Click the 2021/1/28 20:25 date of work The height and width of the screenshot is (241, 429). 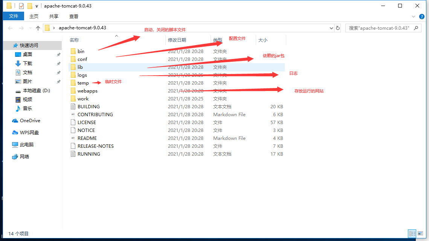(x=186, y=99)
